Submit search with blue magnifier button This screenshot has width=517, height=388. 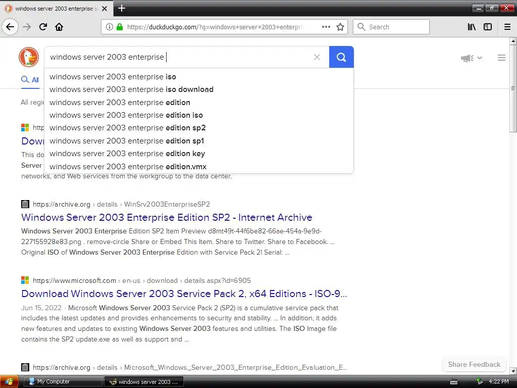coord(341,57)
